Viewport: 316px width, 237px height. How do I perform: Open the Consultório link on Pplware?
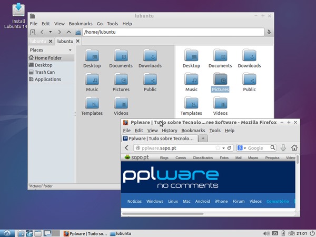[278, 201]
